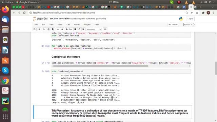Move selected cell down with the arrow icon
The image size is (217, 122).
(x=62, y=29)
